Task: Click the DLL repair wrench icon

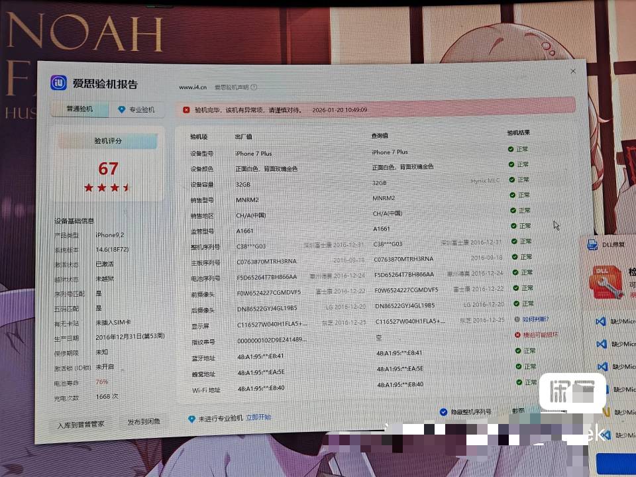Action: click(x=609, y=283)
